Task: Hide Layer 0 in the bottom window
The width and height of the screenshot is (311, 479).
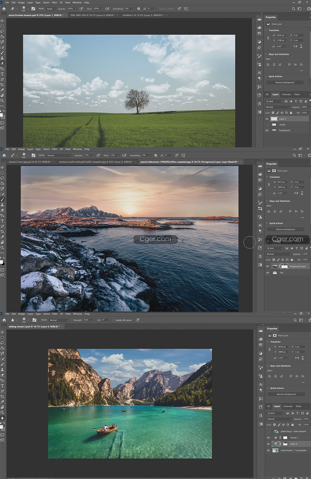Action: pyautogui.click(x=268, y=444)
